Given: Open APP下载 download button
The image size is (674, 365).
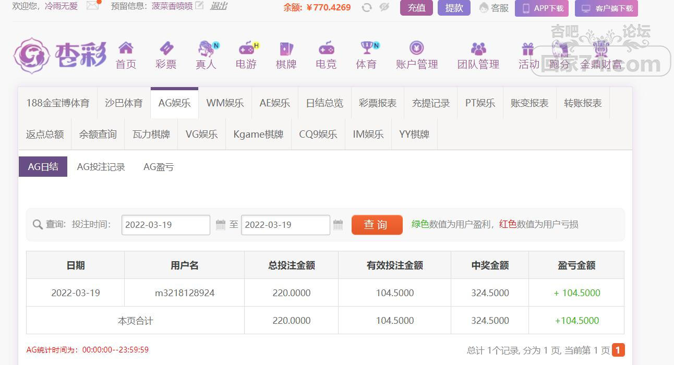Looking at the screenshot, I should (x=541, y=8).
